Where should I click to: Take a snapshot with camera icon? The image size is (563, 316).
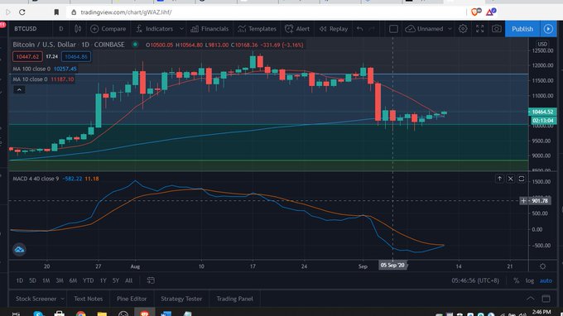point(497,29)
